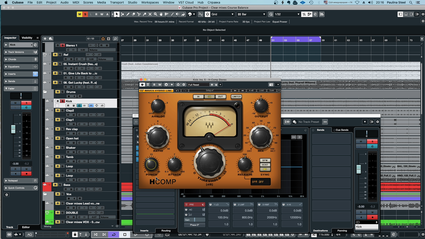Open channel settings gear in channel window

[377, 122]
